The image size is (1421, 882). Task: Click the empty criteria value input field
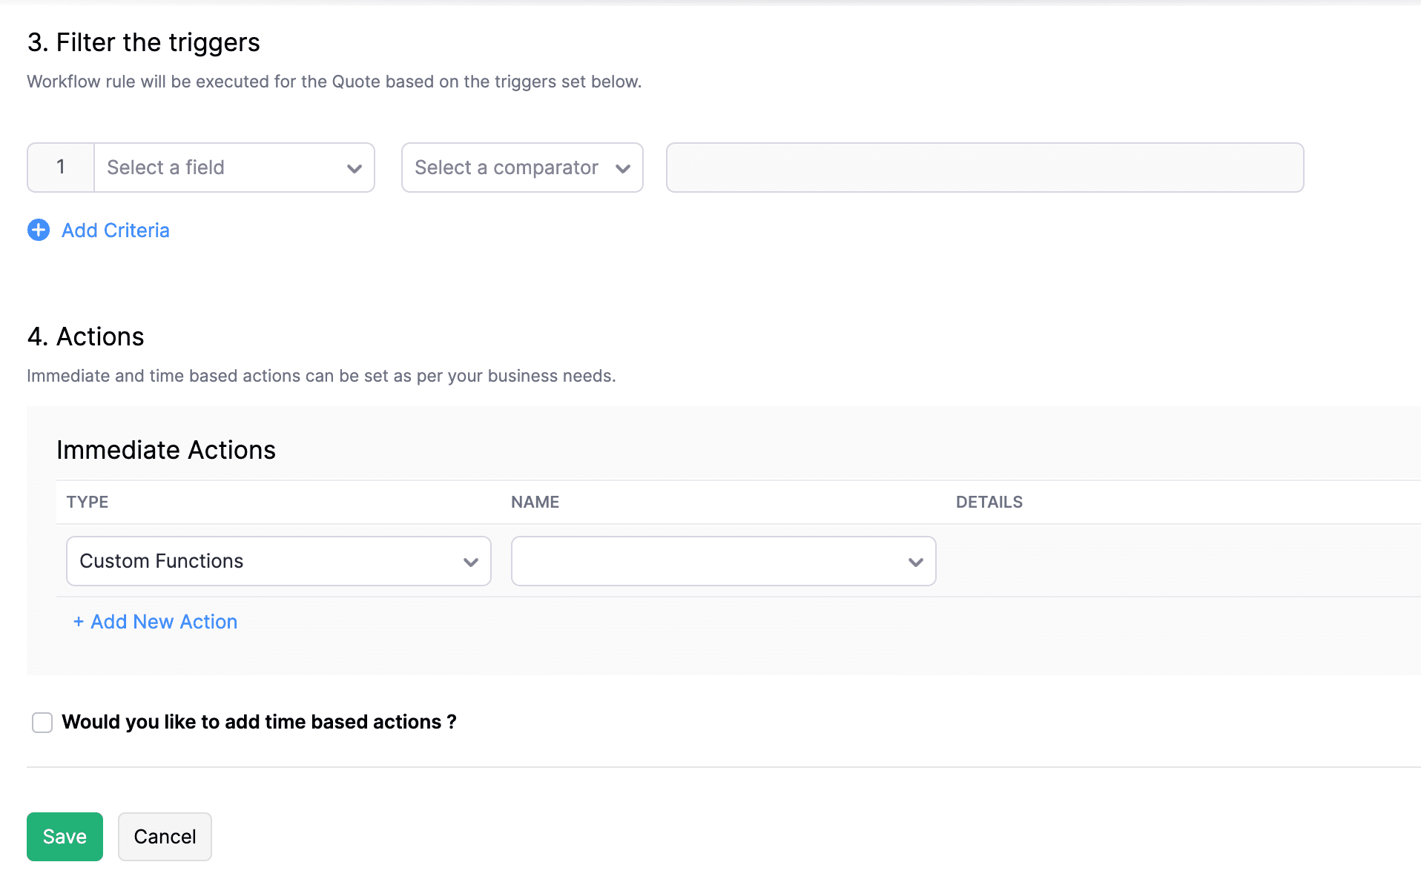984,168
